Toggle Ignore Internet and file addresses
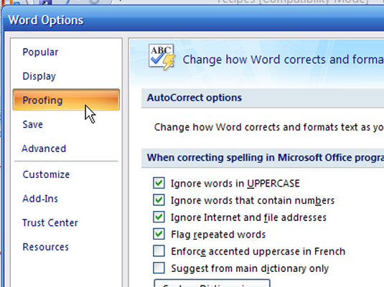The height and width of the screenshot is (287, 384). 159,217
